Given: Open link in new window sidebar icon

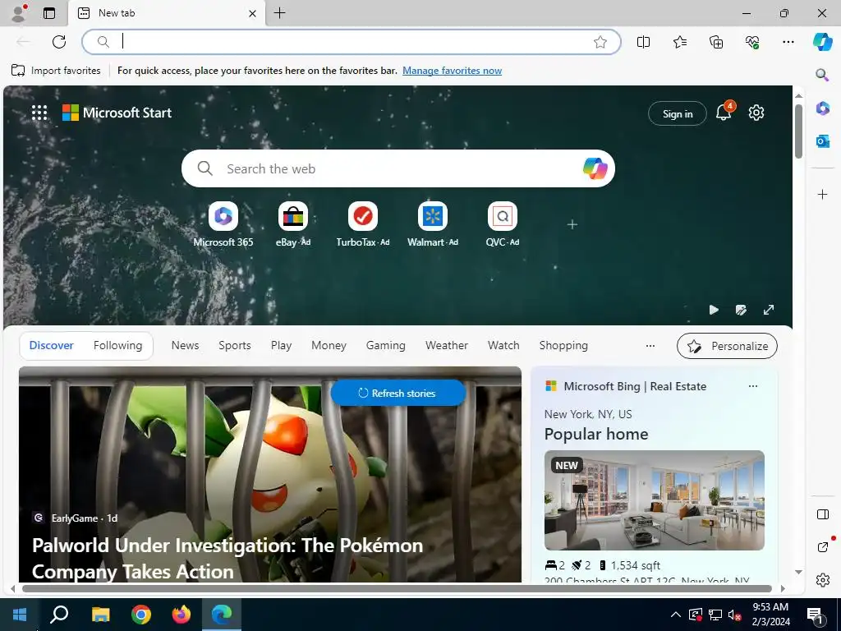Looking at the screenshot, I should (x=823, y=546).
